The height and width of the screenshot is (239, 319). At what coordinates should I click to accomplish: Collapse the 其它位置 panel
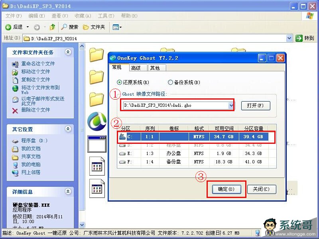68,129
